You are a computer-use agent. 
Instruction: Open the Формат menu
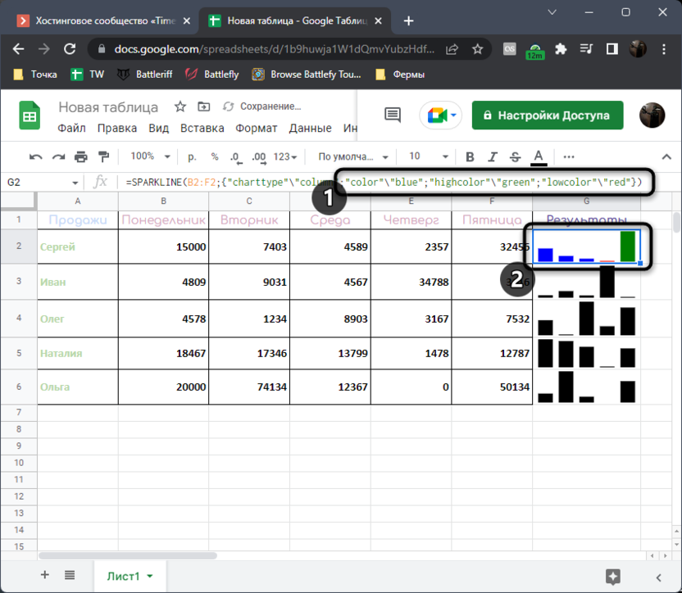coord(256,128)
